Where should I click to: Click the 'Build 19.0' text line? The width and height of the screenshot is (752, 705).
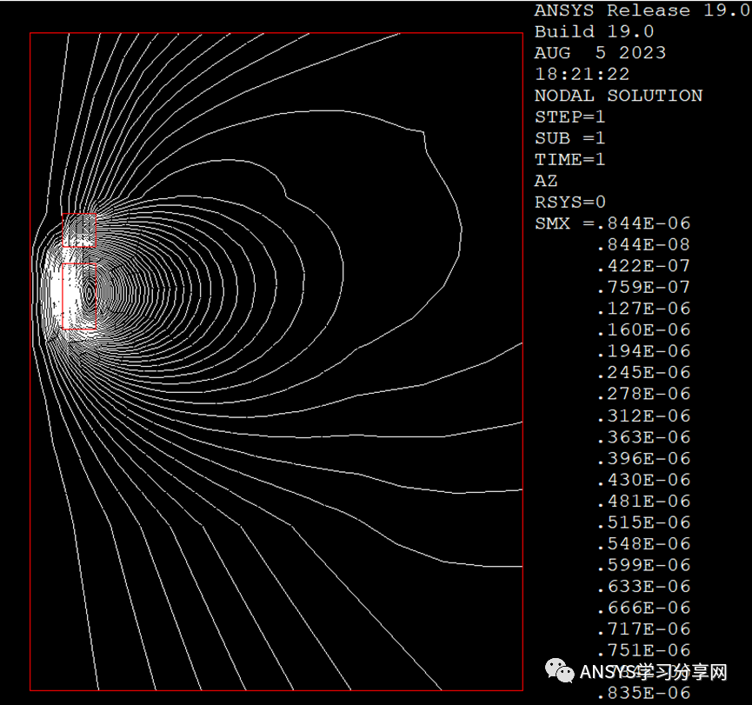point(595,31)
